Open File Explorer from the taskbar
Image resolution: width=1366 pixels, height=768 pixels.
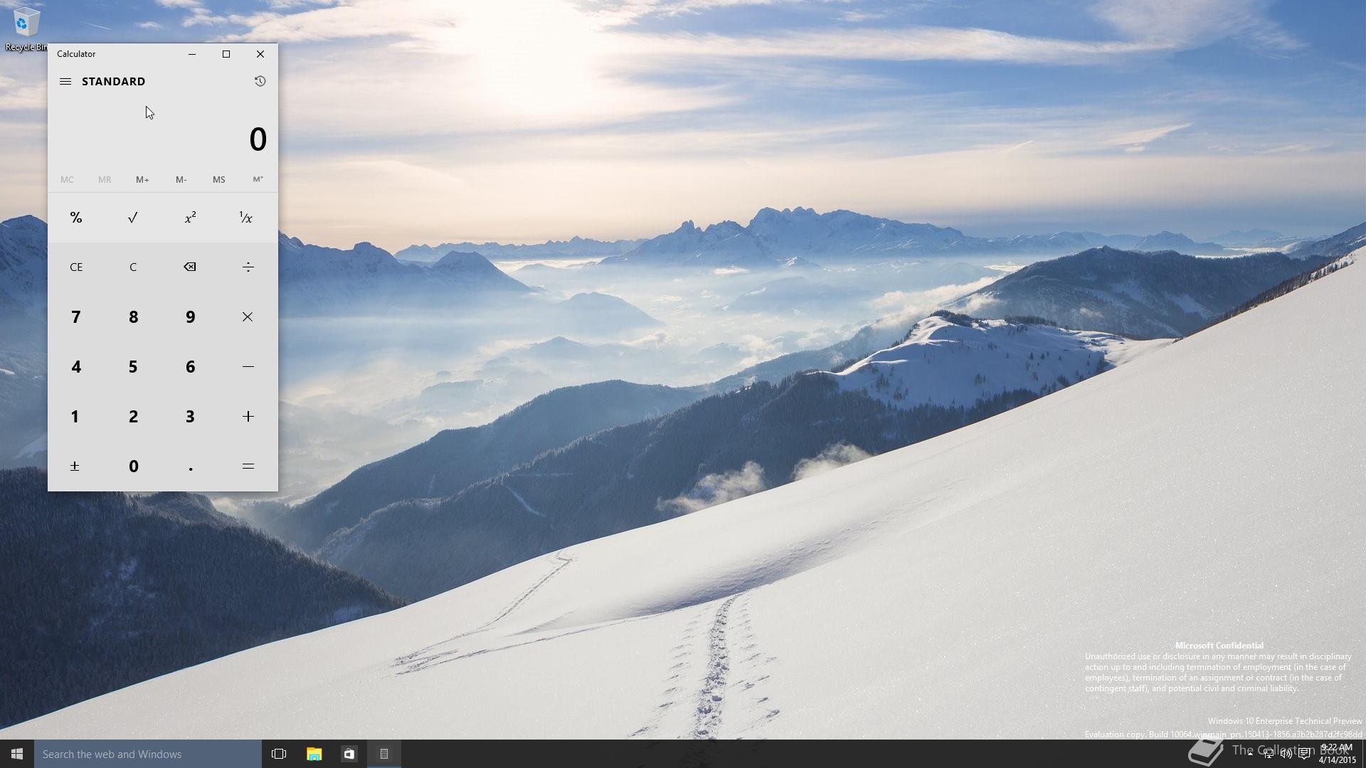pyautogui.click(x=314, y=754)
